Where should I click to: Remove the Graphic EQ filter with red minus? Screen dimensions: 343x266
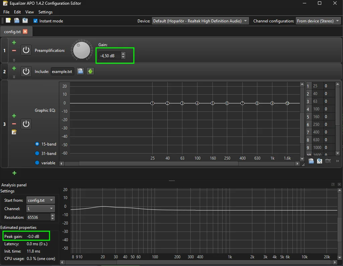pos(14,124)
